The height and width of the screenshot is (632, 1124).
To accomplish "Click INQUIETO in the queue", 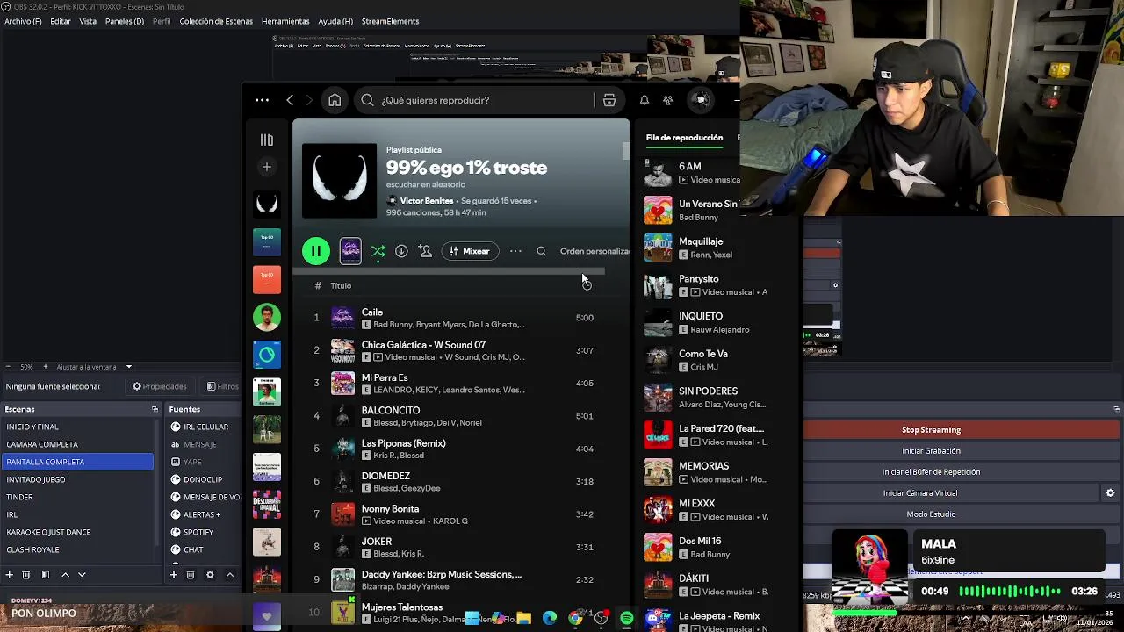I will (701, 316).
